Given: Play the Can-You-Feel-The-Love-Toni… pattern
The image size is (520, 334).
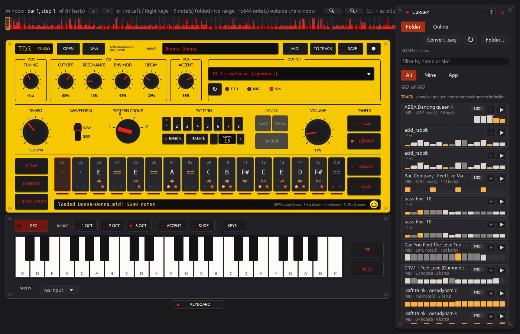Looking at the screenshot, I should [x=502, y=248].
